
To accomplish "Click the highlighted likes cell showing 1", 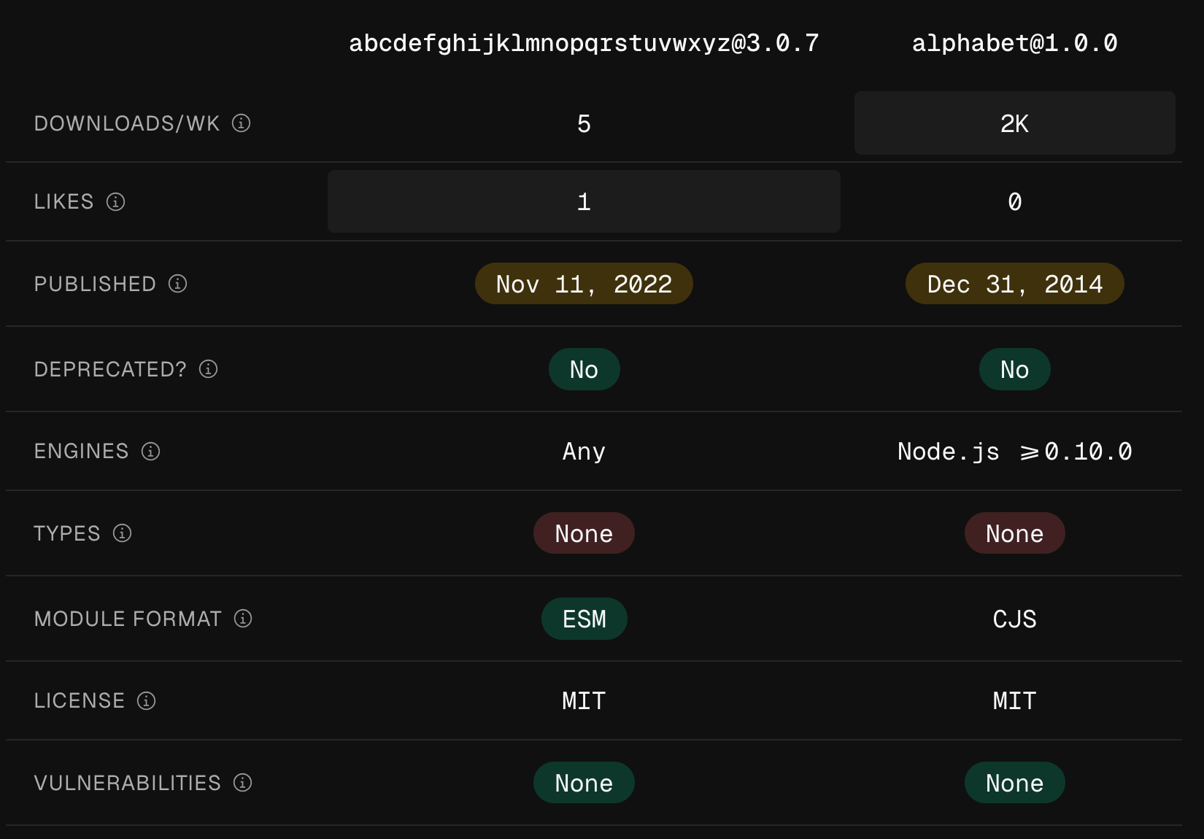I will pyautogui.click(x=584, y=201).
